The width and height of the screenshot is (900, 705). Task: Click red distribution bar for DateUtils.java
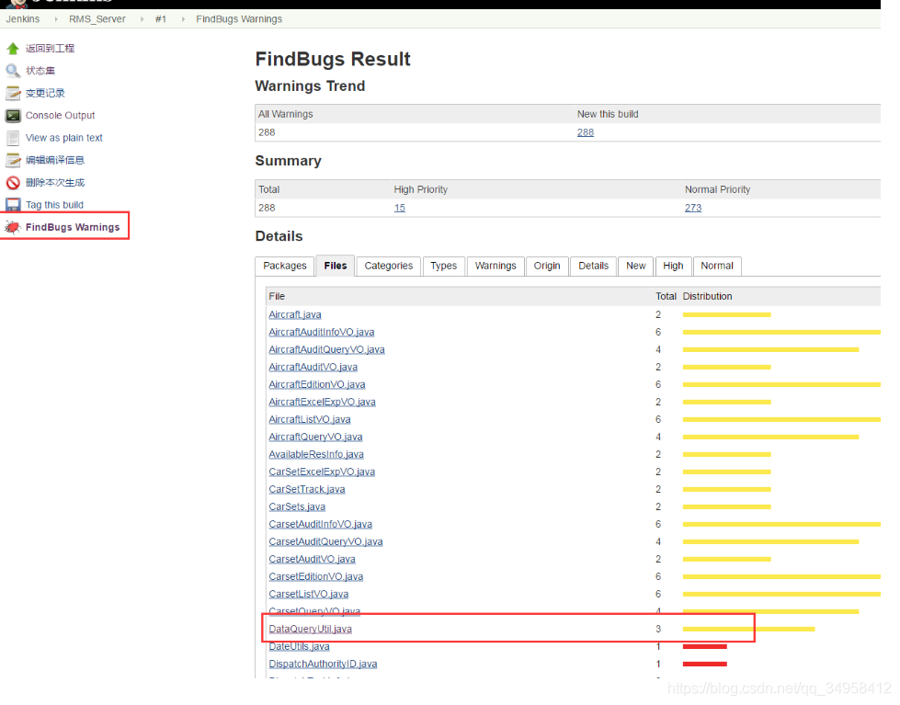[705, 646]
